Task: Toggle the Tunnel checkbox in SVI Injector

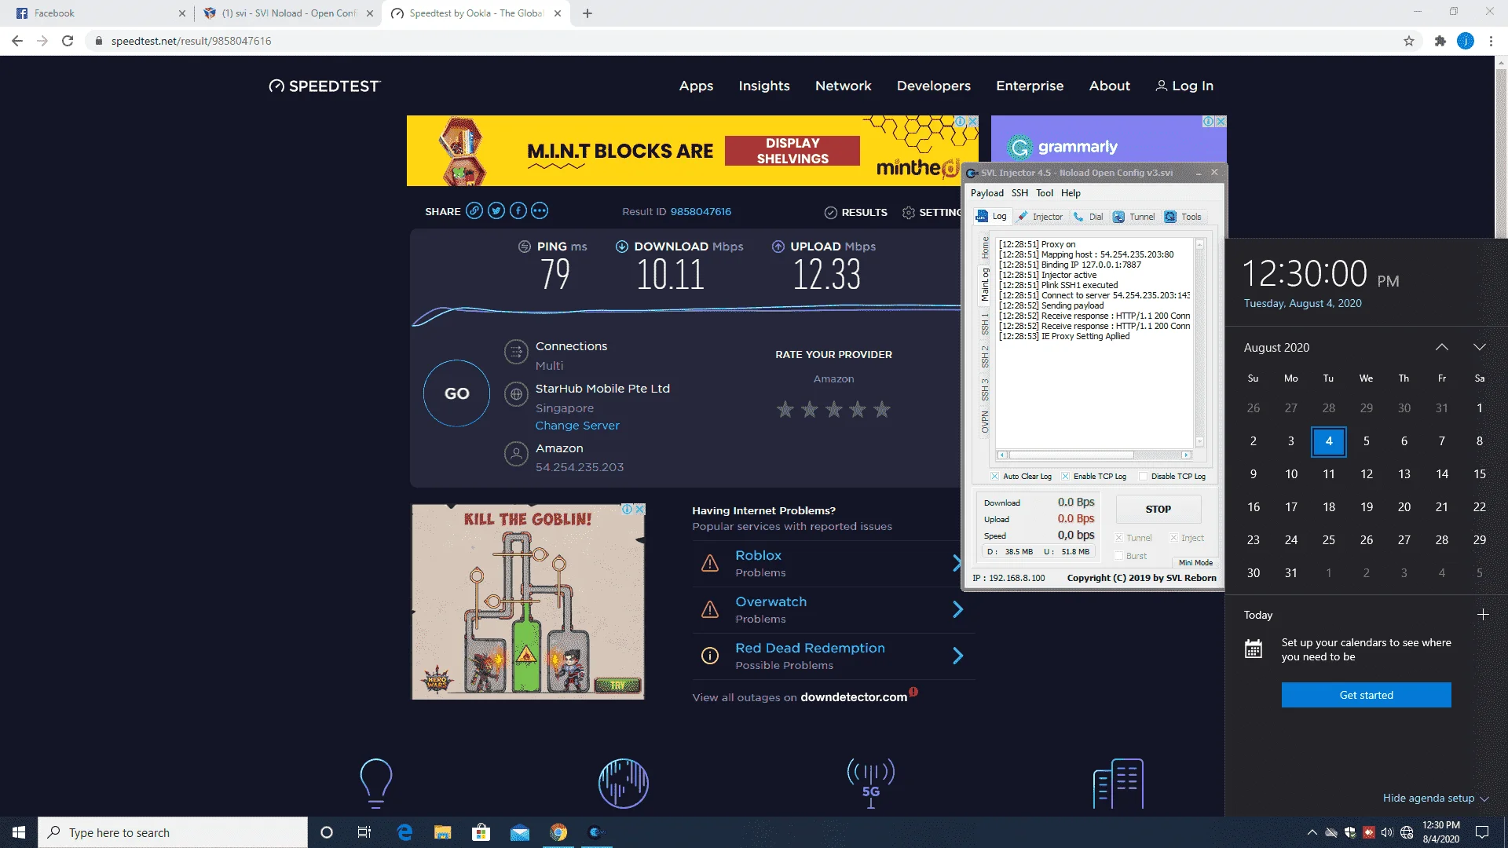Action: (1118, 538)
